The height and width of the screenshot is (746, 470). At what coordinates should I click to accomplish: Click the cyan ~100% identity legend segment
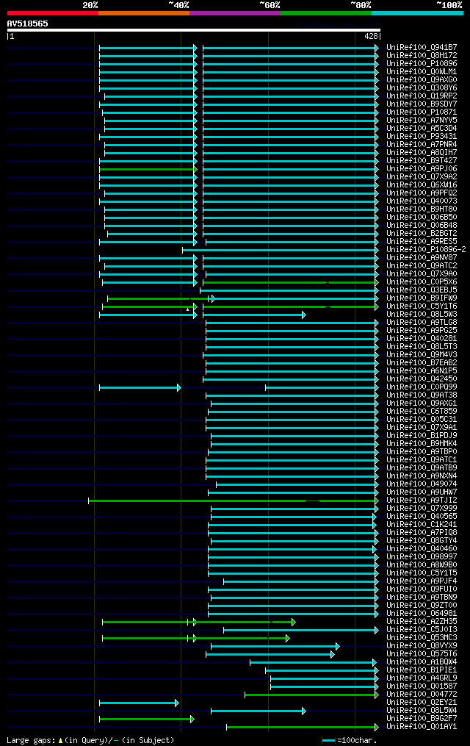click(417, 13)
